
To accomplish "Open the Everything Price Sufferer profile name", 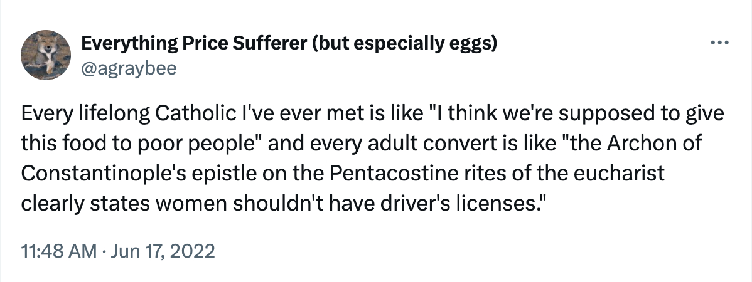I will 200,44.
